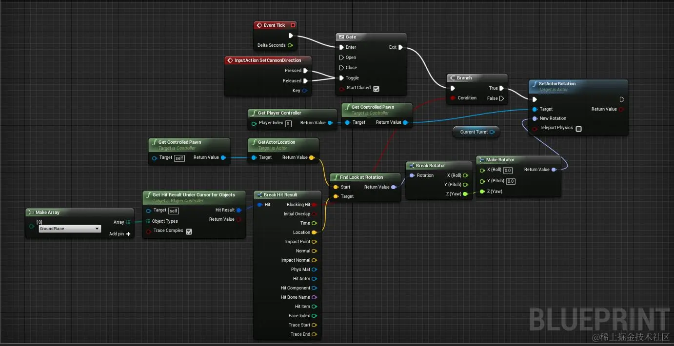
Task: Click the Initial Overlap output pin
Action: coord(314,214)
